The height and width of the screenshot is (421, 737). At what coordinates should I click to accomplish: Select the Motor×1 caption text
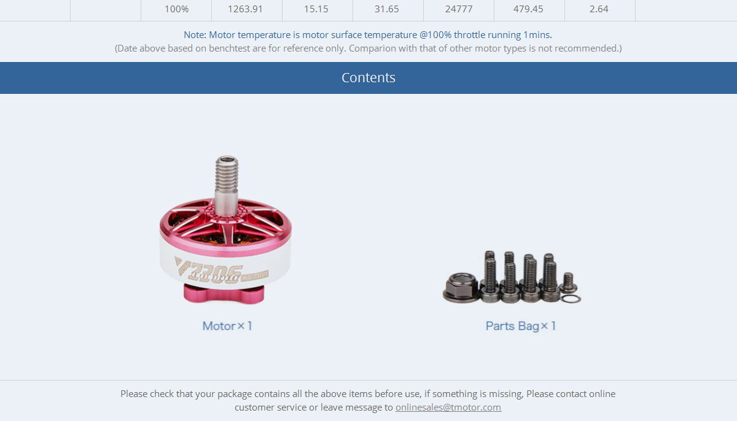[x=227, y=326]
